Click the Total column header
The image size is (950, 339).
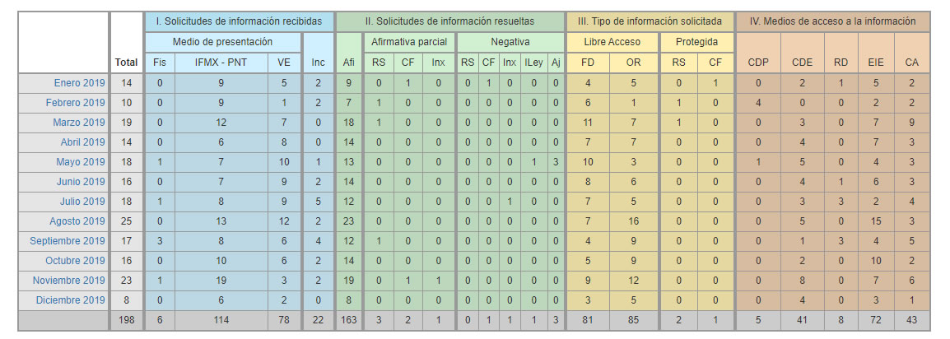pyautogui.click(x=126, y=63)
